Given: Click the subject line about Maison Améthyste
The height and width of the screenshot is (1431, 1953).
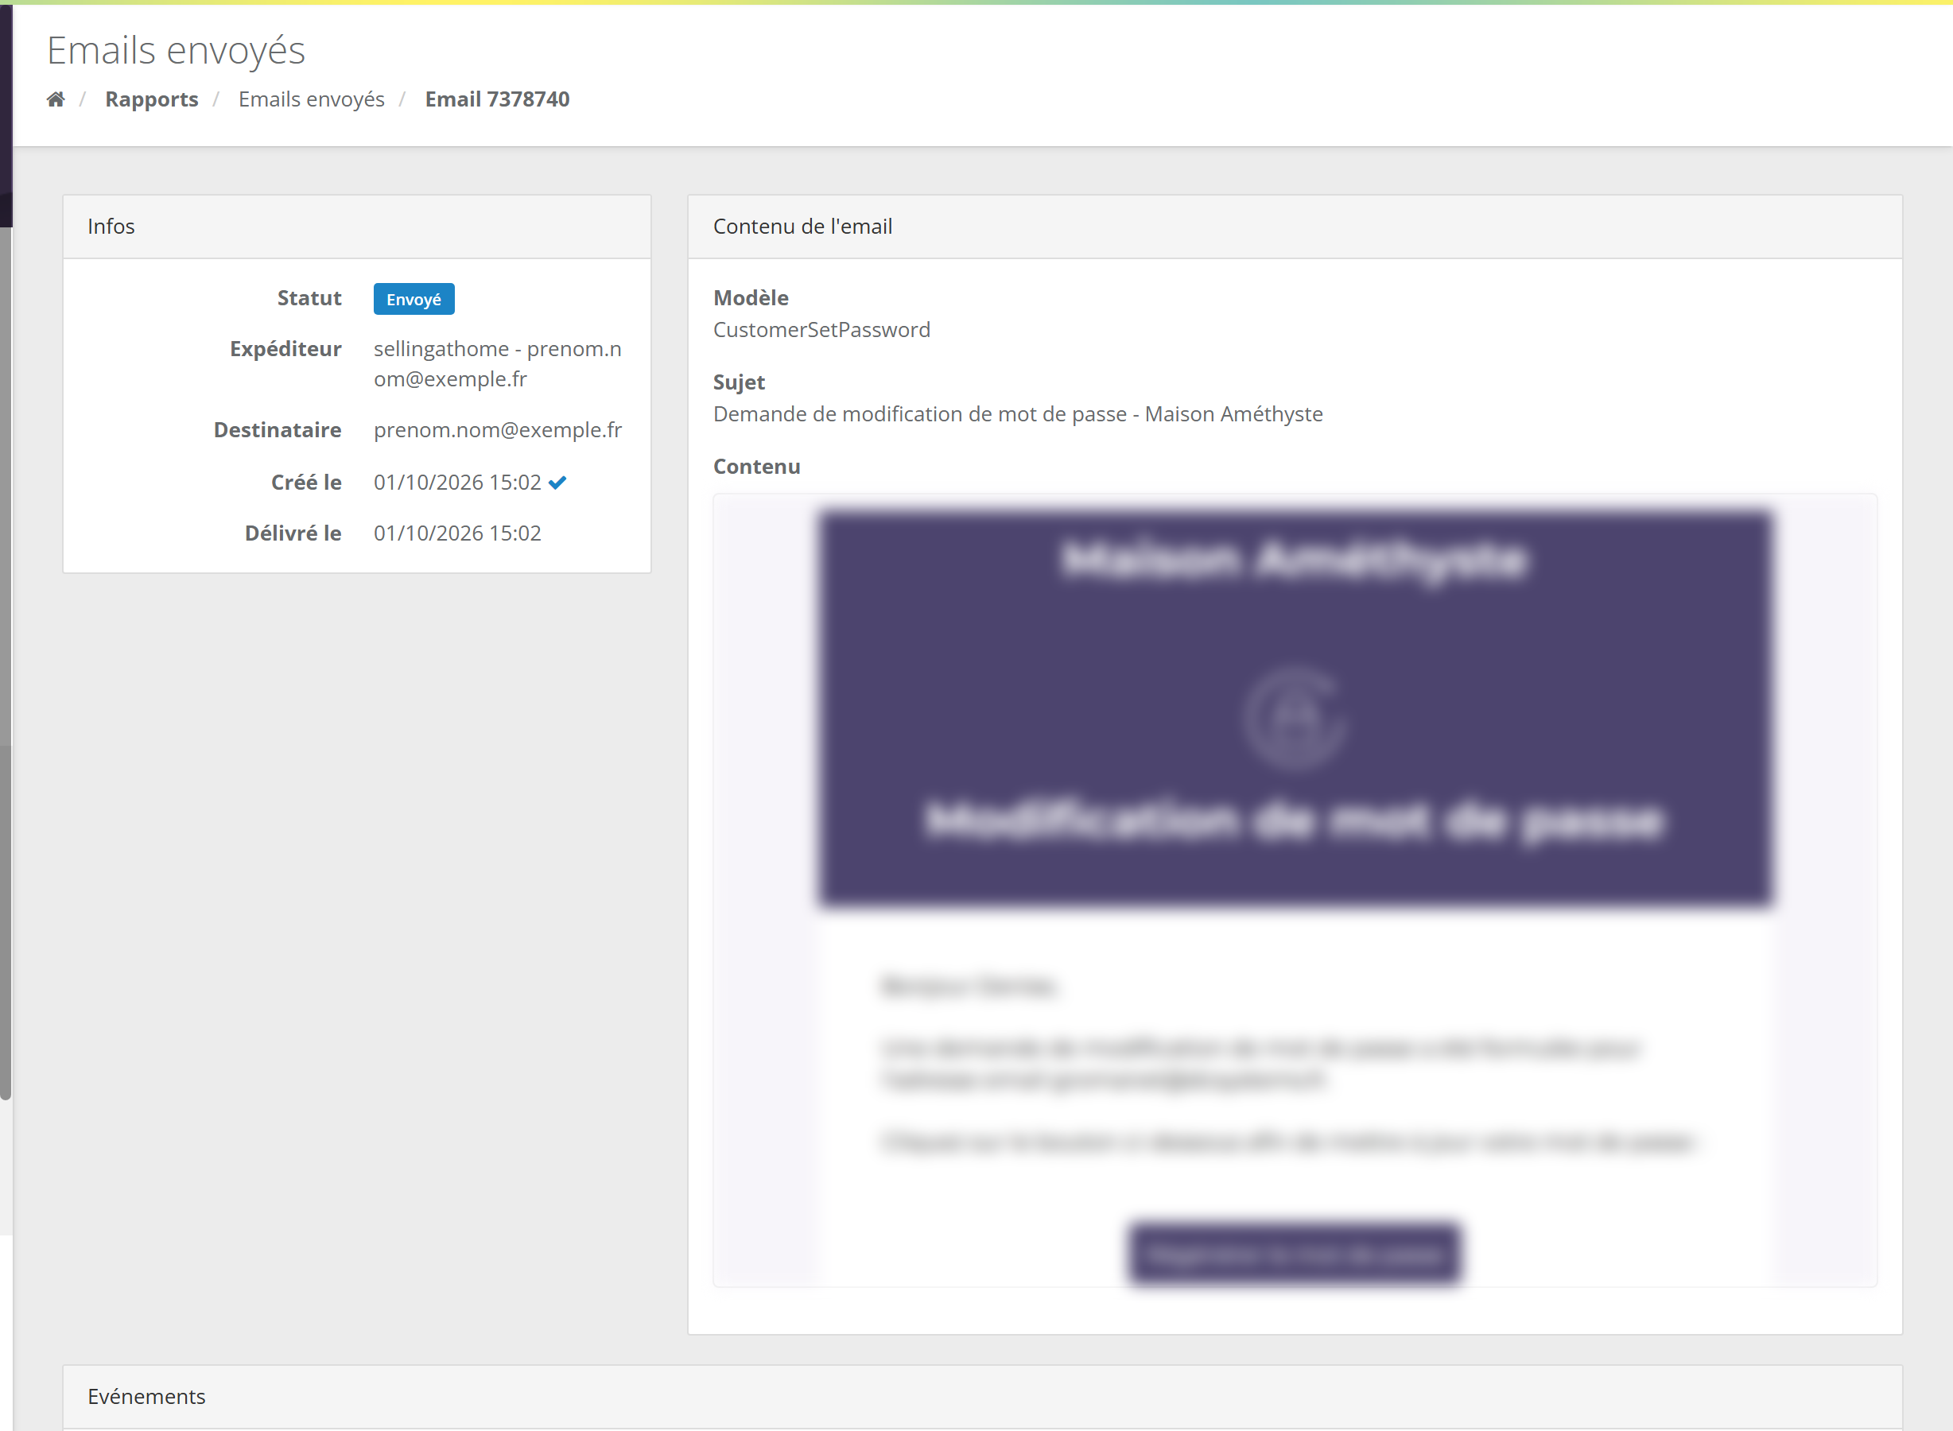Looking at the screenshot, I should (1018, 414).
